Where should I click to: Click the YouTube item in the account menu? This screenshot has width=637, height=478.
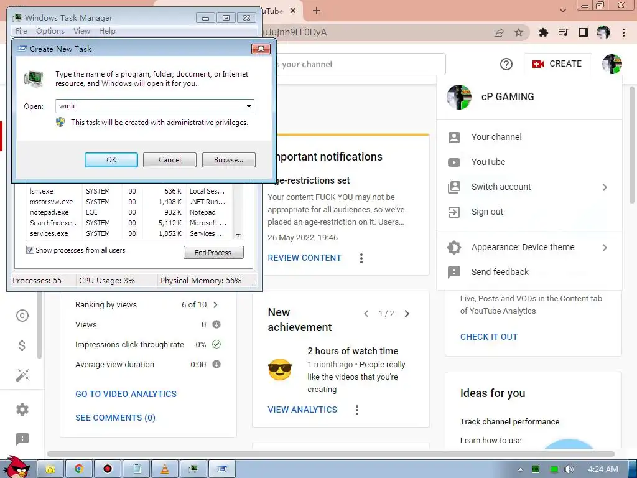[529, 162]
